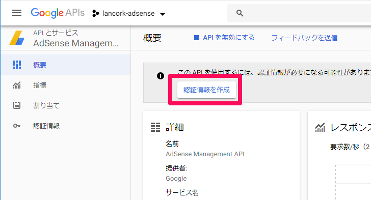Click the 概要 dashboard icon in sidebar
The height and width of the screenshot is (200, 371).
point(17,65)
